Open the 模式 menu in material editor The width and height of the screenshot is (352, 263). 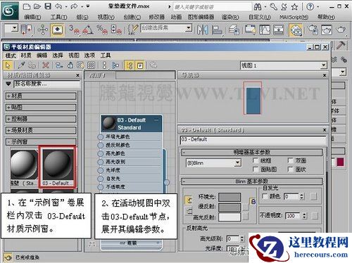(11, 56)
